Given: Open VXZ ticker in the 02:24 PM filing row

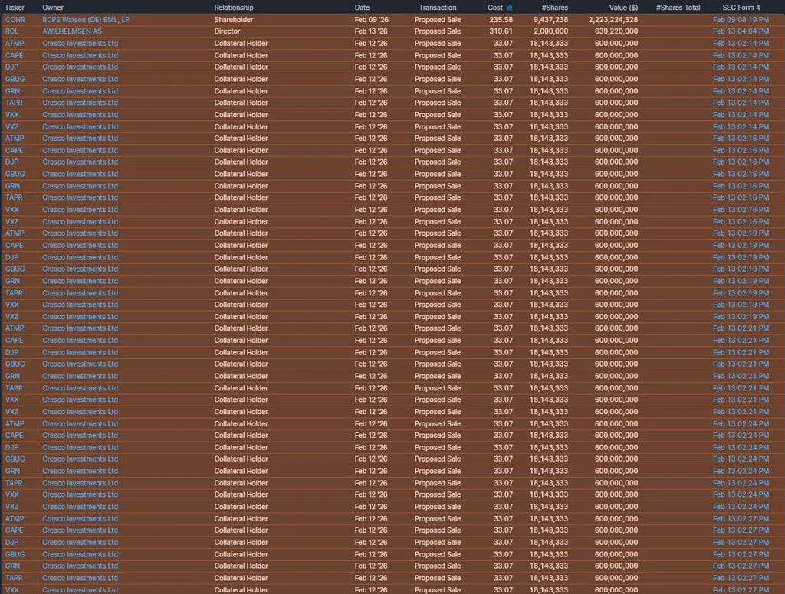Looking at the screenshot, I should (12, 507).
